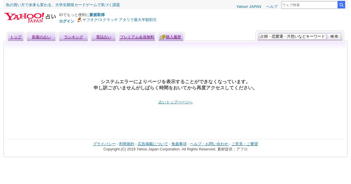Select the プレミアム会員無料 tab
This screenshot has width=351, height=184.
pos(137,37)
